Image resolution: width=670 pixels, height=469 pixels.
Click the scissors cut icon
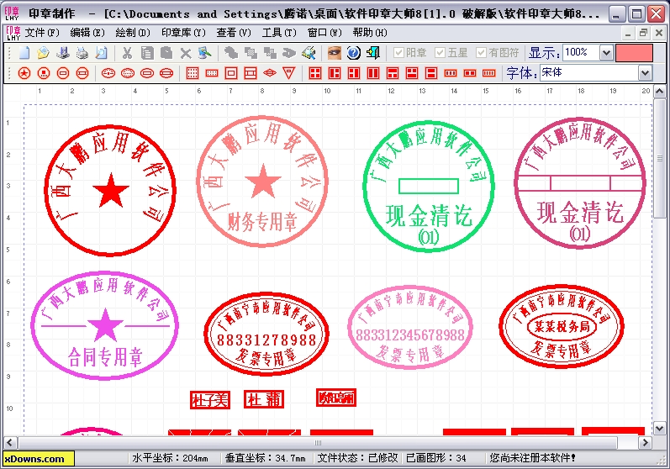pyautogui.click(x=127, y=53)
